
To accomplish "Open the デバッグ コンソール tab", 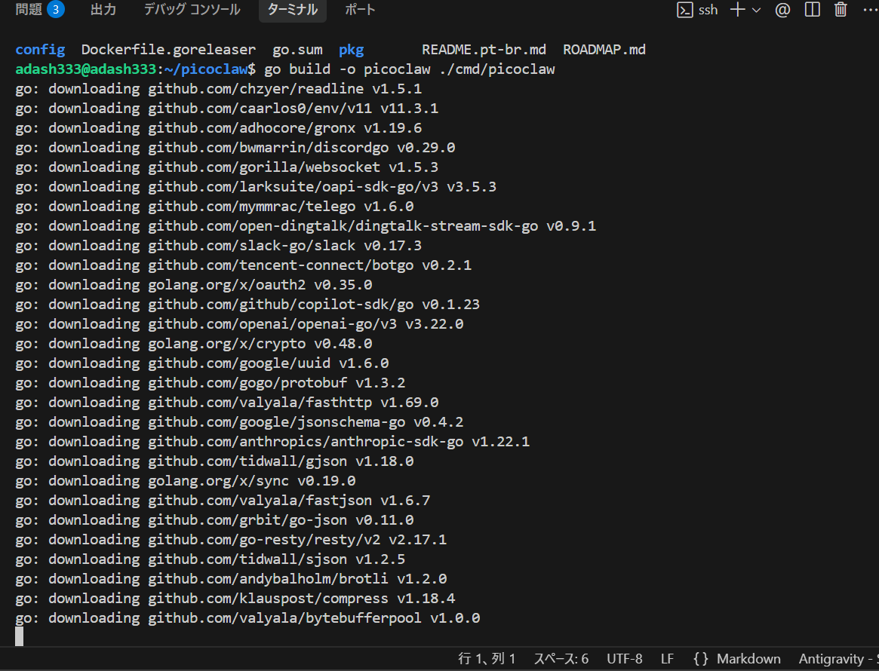I will (x=192, y=10).
